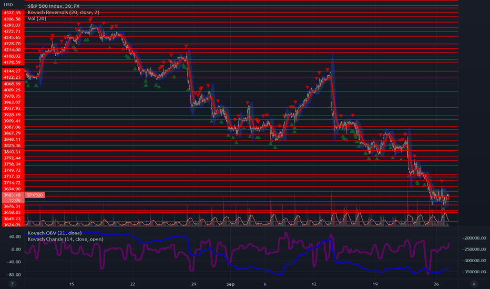The width and height of the screenshot is (490, 289).
Task: Click the 12 date label on time axis
Action: click(x=314, y=284)
